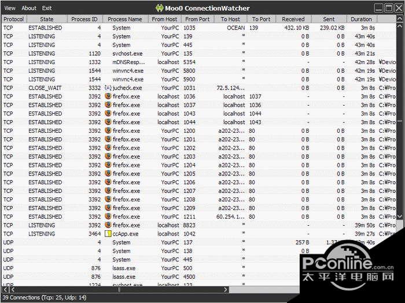This screenshot has width=405, height=303.
Task: Click firefox icon on port 1208 row
Action: coord(108,200)
